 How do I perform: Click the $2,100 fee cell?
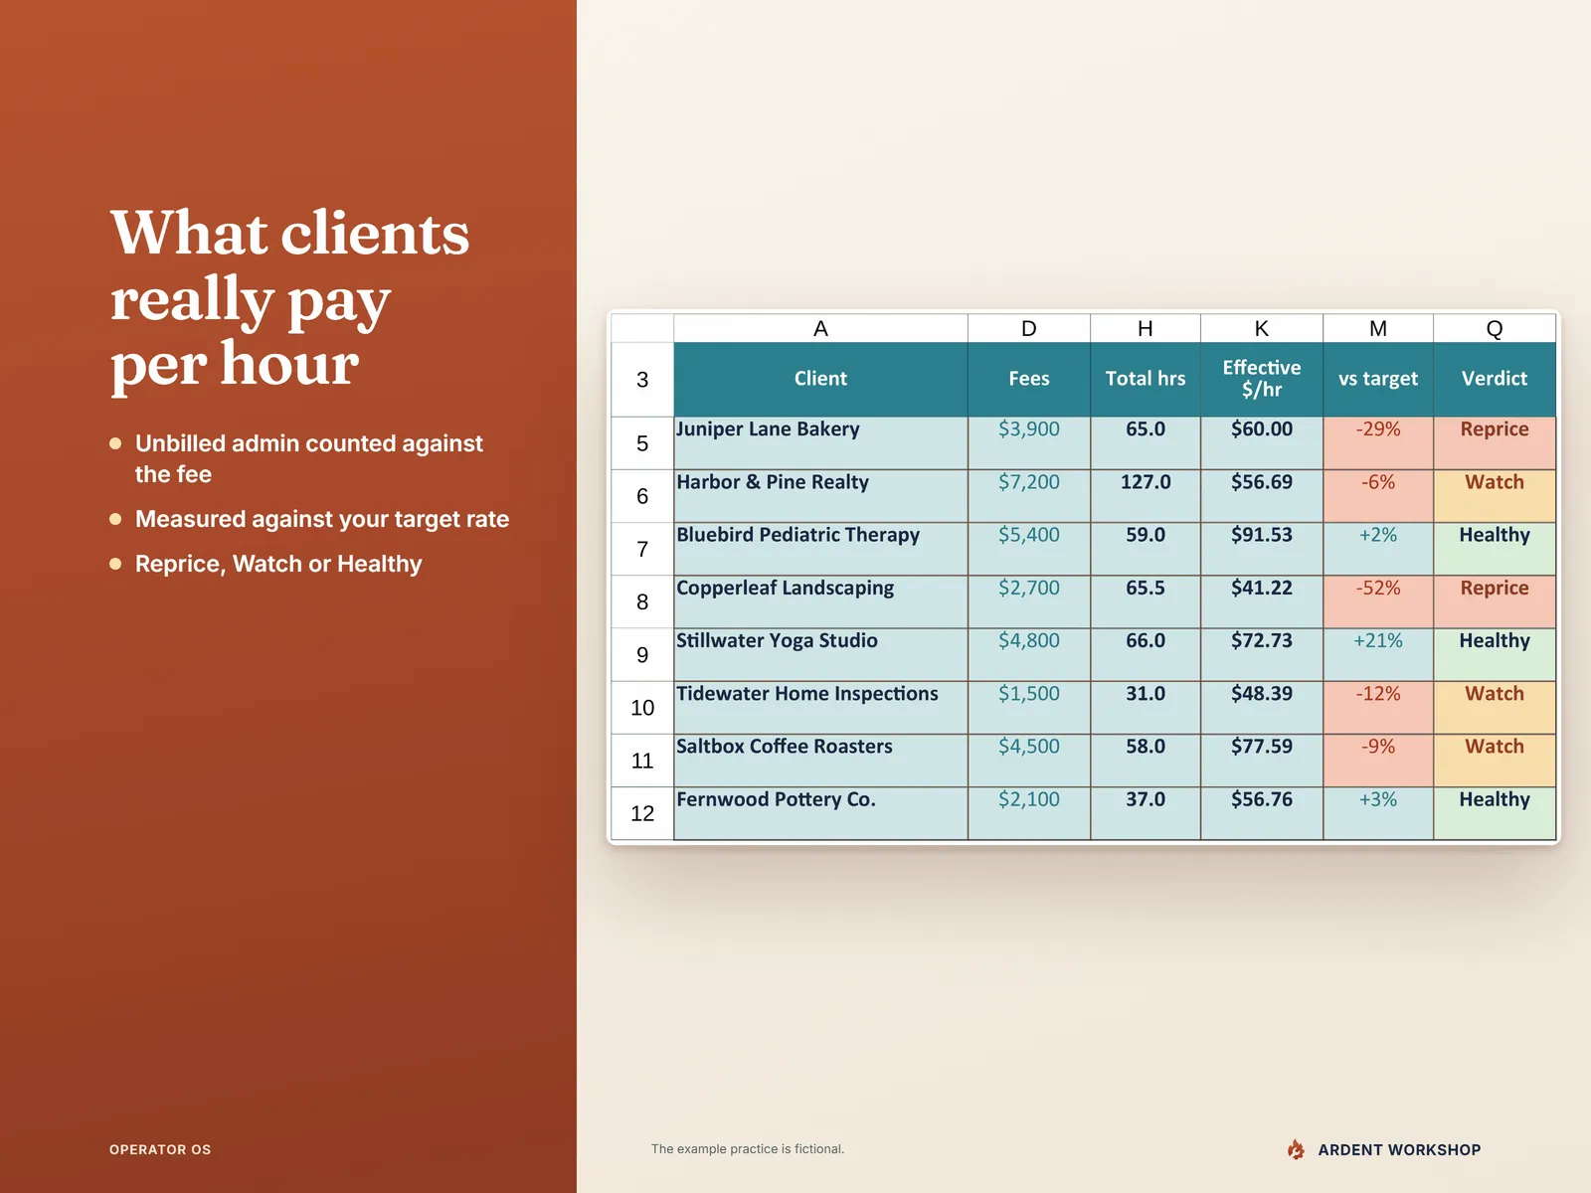point(1029,813)
